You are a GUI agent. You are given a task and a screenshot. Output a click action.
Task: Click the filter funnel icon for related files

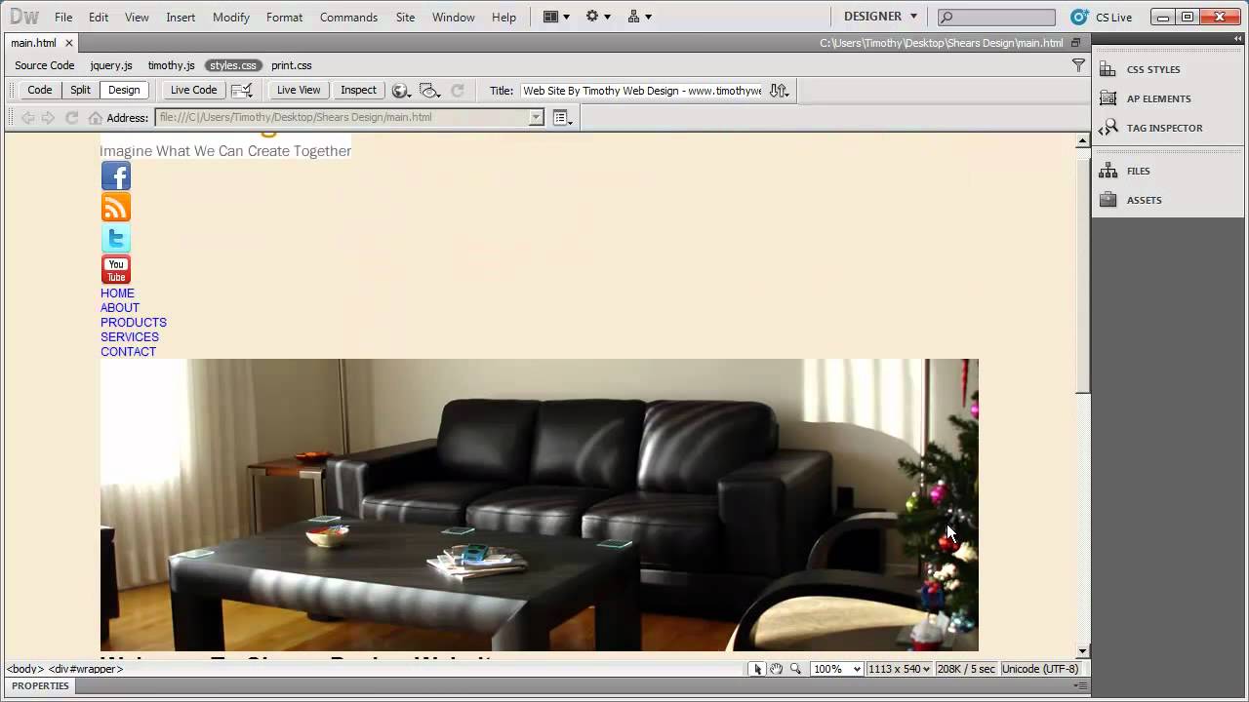[1078, 65]
